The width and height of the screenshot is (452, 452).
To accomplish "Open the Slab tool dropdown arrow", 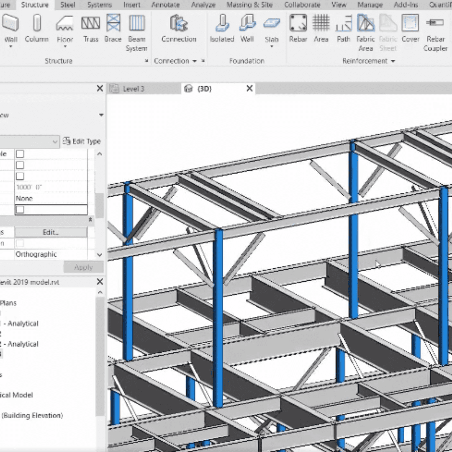I will 272,47.
